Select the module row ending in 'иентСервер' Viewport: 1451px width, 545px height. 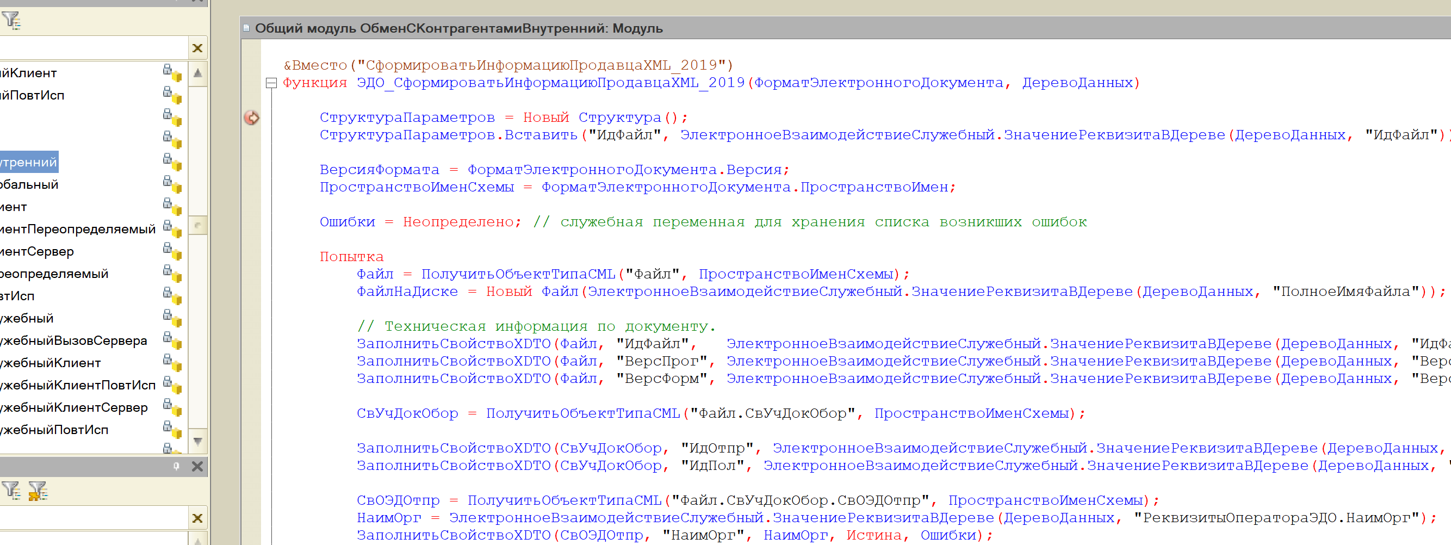point(37,252)
